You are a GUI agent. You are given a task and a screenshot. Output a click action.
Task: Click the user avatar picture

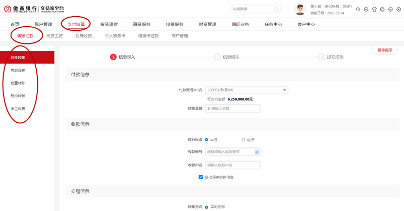(x=300, y=9)
